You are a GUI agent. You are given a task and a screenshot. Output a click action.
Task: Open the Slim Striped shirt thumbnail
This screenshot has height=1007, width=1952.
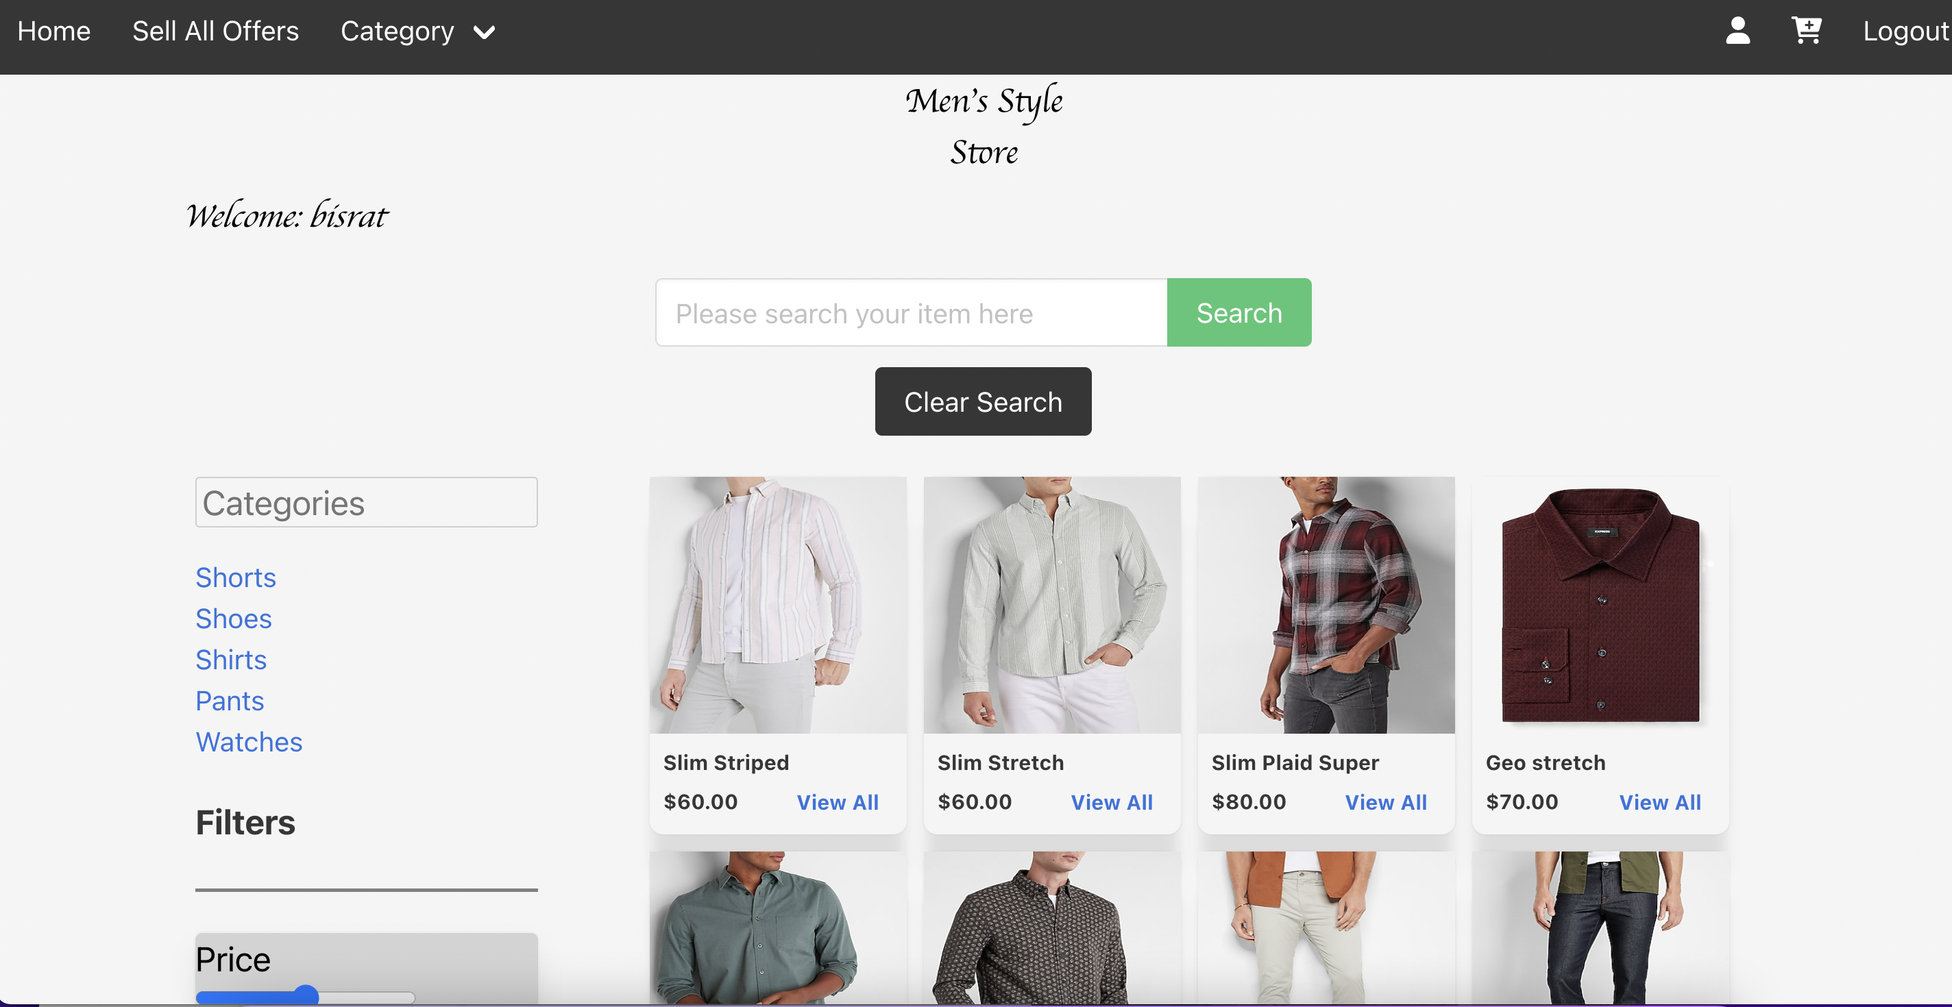click(x=777, y=605)
